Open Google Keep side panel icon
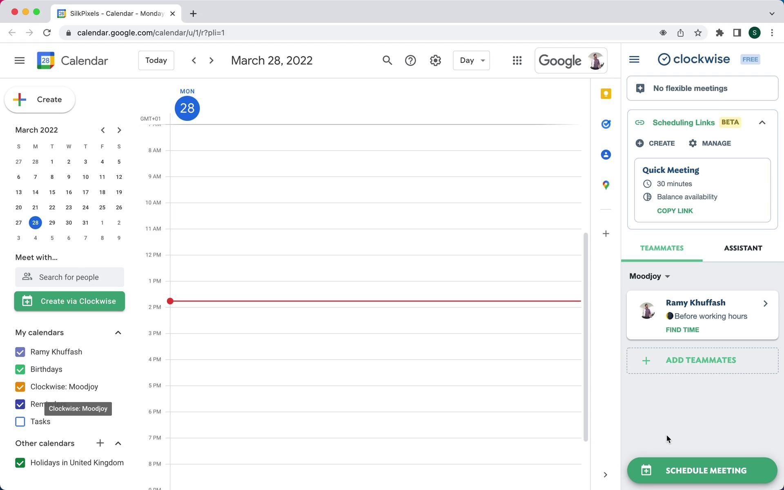The height and width of the screenshot is (490, 784). click(x=606, y=94)
